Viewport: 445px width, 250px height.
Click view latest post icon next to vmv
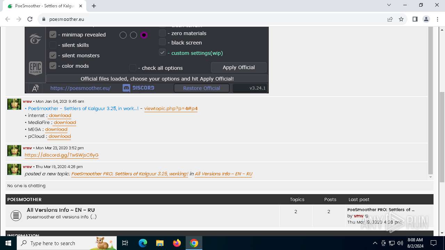(366, 216)
